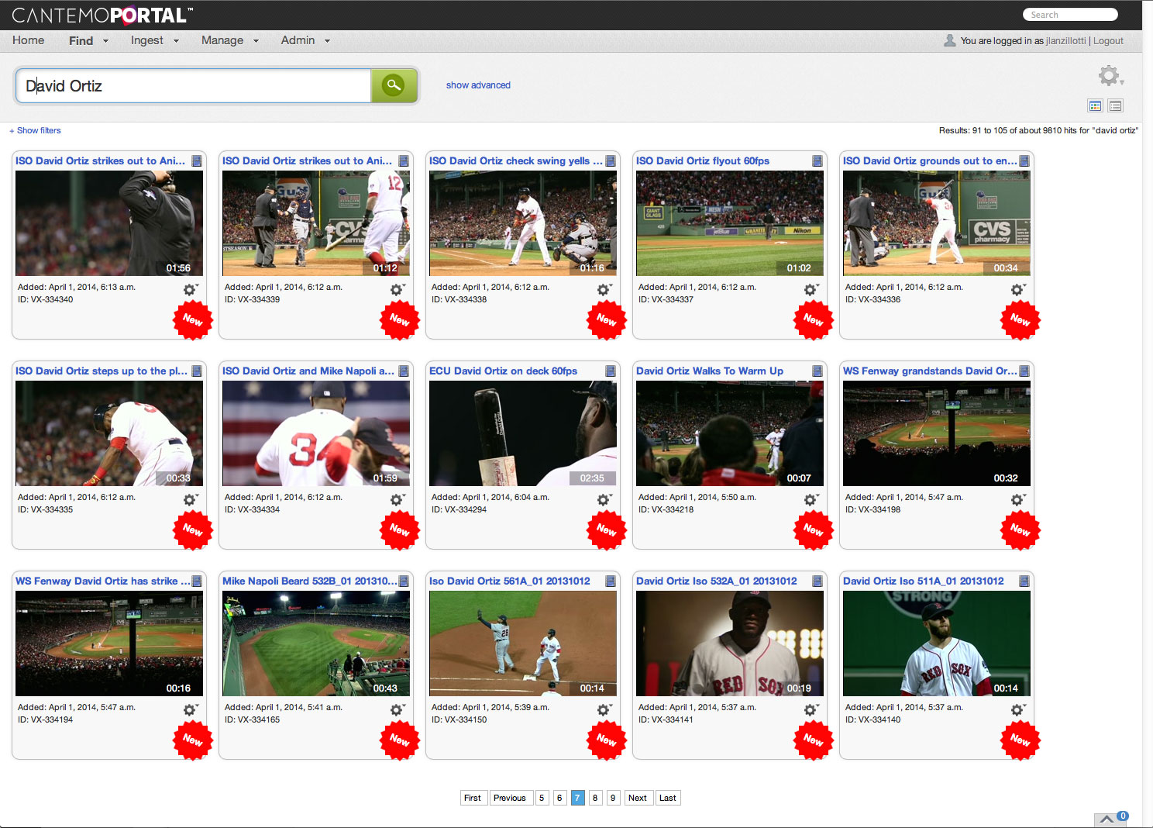
Task: Open 'ECU David Ortiz on deck 60fps' thumbnail
Action: (x=523, y=433)
